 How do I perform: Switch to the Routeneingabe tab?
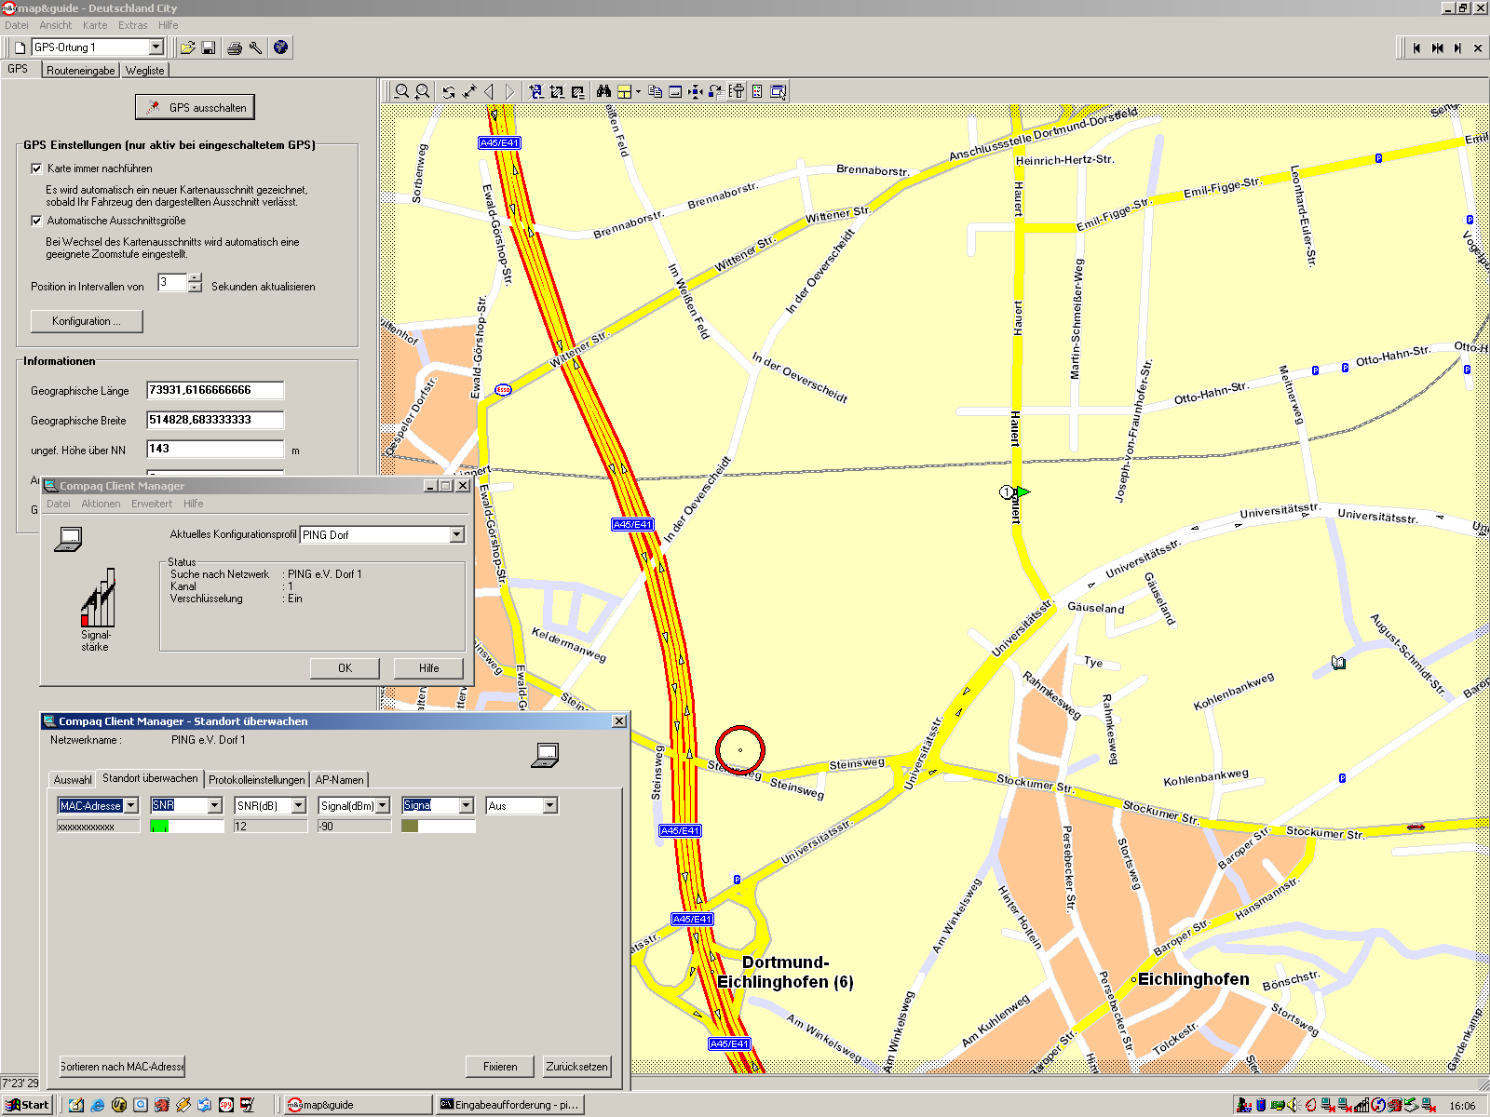[x=81, y=71]
